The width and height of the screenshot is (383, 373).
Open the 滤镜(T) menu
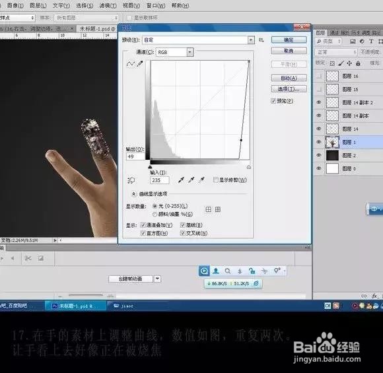pos(108,5)
